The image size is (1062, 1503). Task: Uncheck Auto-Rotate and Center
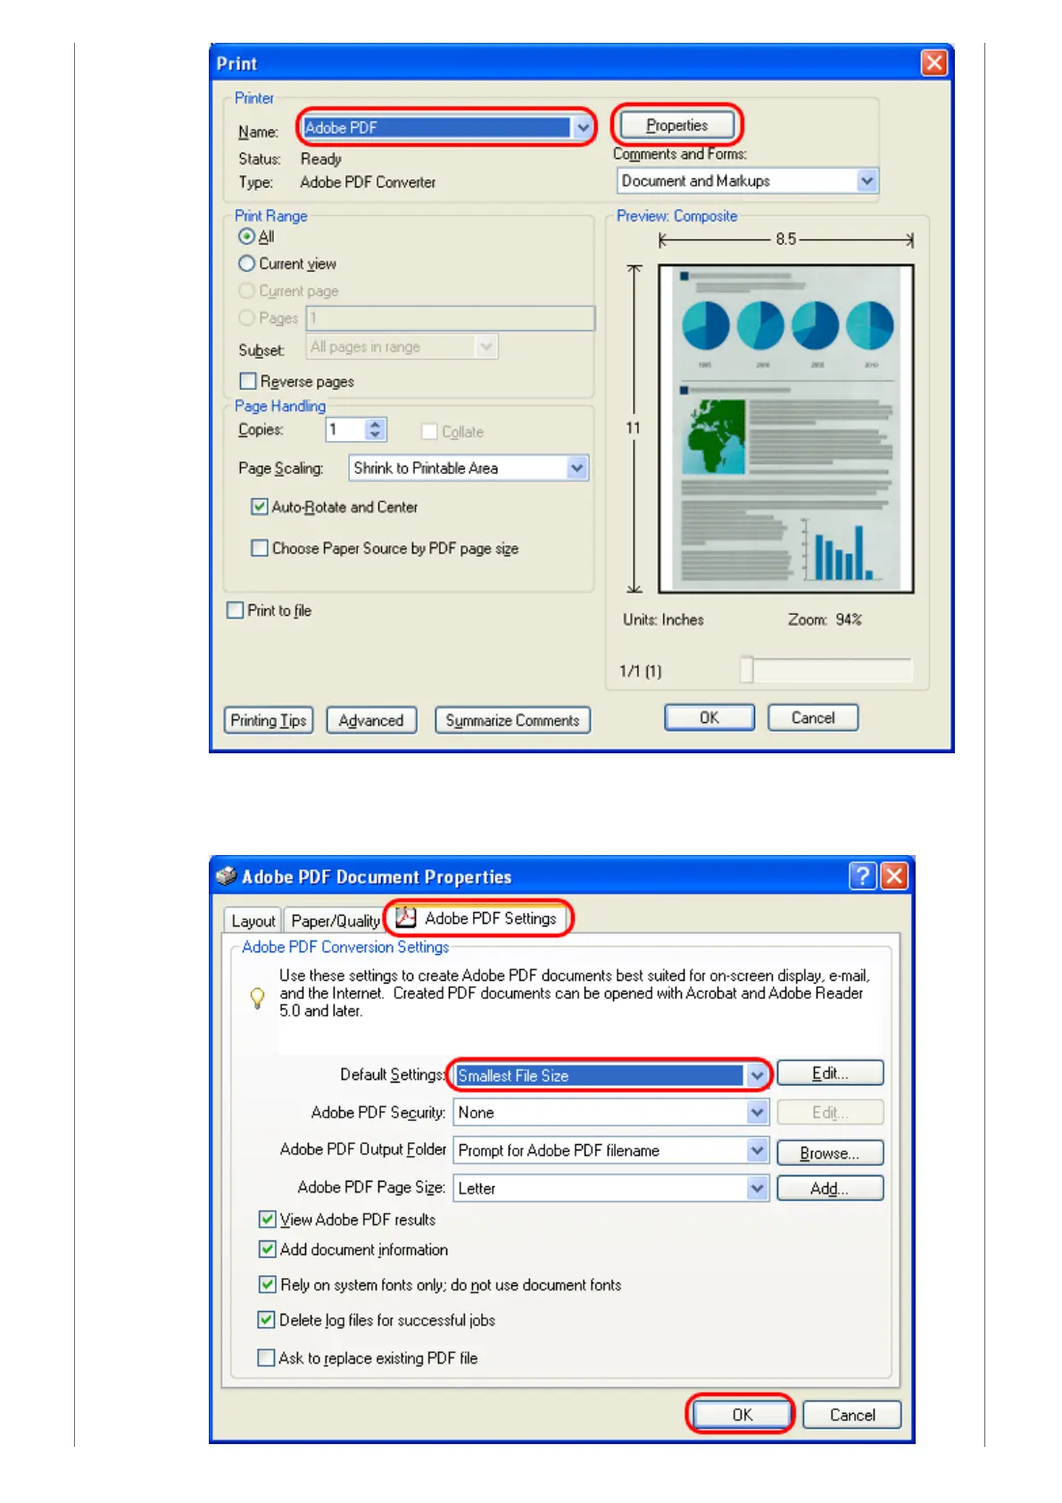(259, 507)
